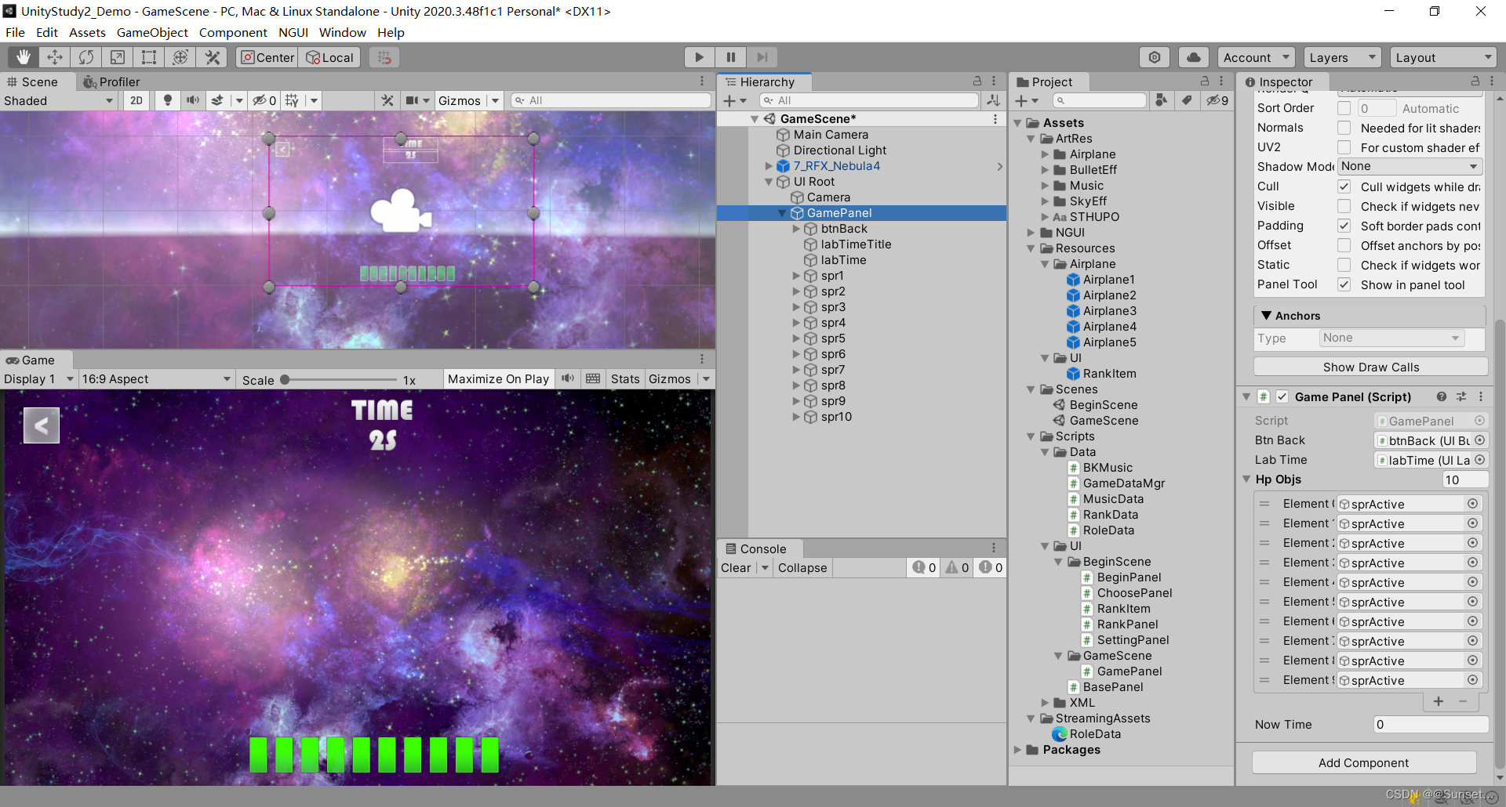Select the Rotate tool
Image resolution: width=1506 pixels, height=807 pixels.
(x=86, y=57)
